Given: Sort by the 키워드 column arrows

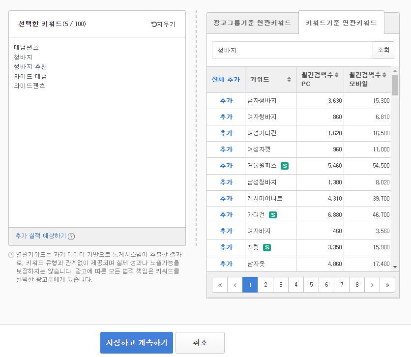Looking at the screenshot, I should click(289, 80).
